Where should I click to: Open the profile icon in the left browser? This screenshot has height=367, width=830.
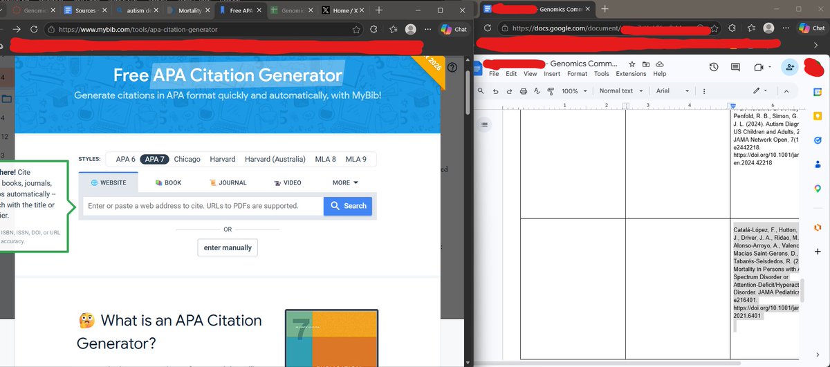pos(411,30)
